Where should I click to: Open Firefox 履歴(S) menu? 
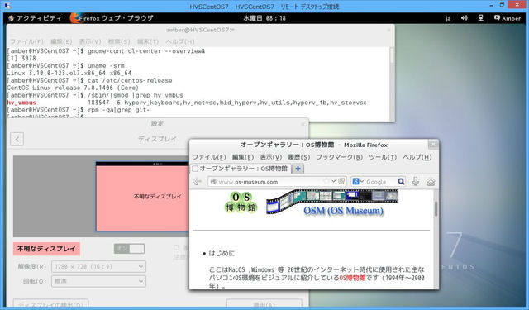pyautogui.click(x=299, y=157)
